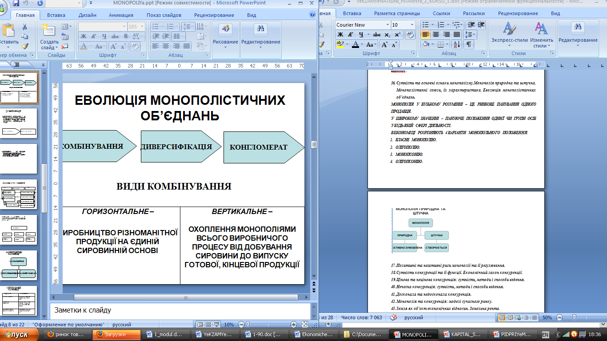This screenshot has height=341, width=607.
Task: Click the slide Layout icon in Слайды group
Action: pos(65,27)
